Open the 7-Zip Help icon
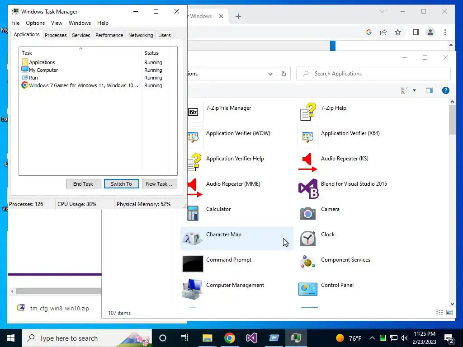 [x=308, y=112]
